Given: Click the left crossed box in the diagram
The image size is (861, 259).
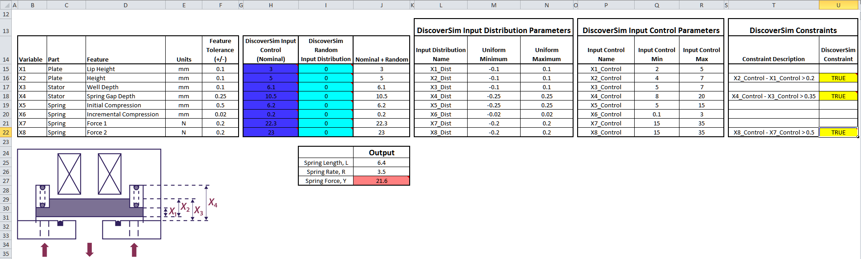Looking at the screenshot, I should (69, 174).
